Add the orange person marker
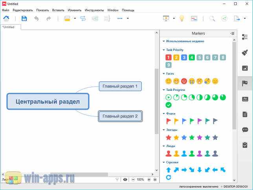This screenshot has width=253, height=190. tap(176, 154)
